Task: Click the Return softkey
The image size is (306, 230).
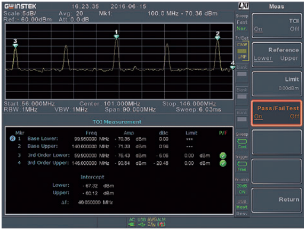Action: click(x=277, y=200)
